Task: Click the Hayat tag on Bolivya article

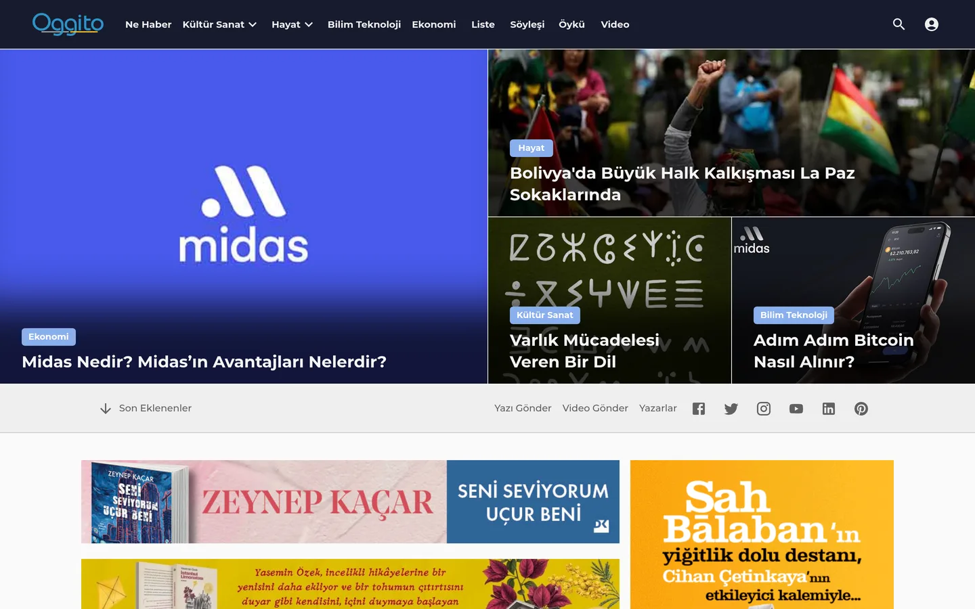Action: point(532,148)
